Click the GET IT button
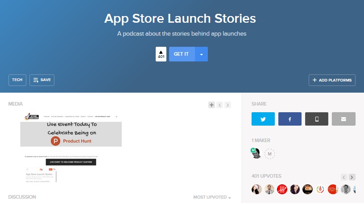Screen dimensions: 364x204 (x=182, y=54)
